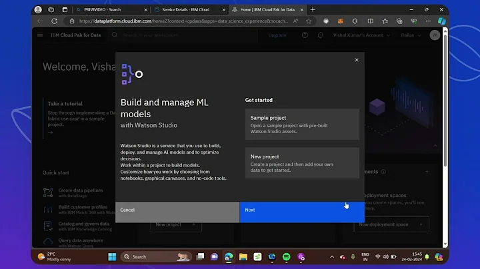Open the Windows Start menu
This screenshot has height=269, width=480.
point(112,257)
